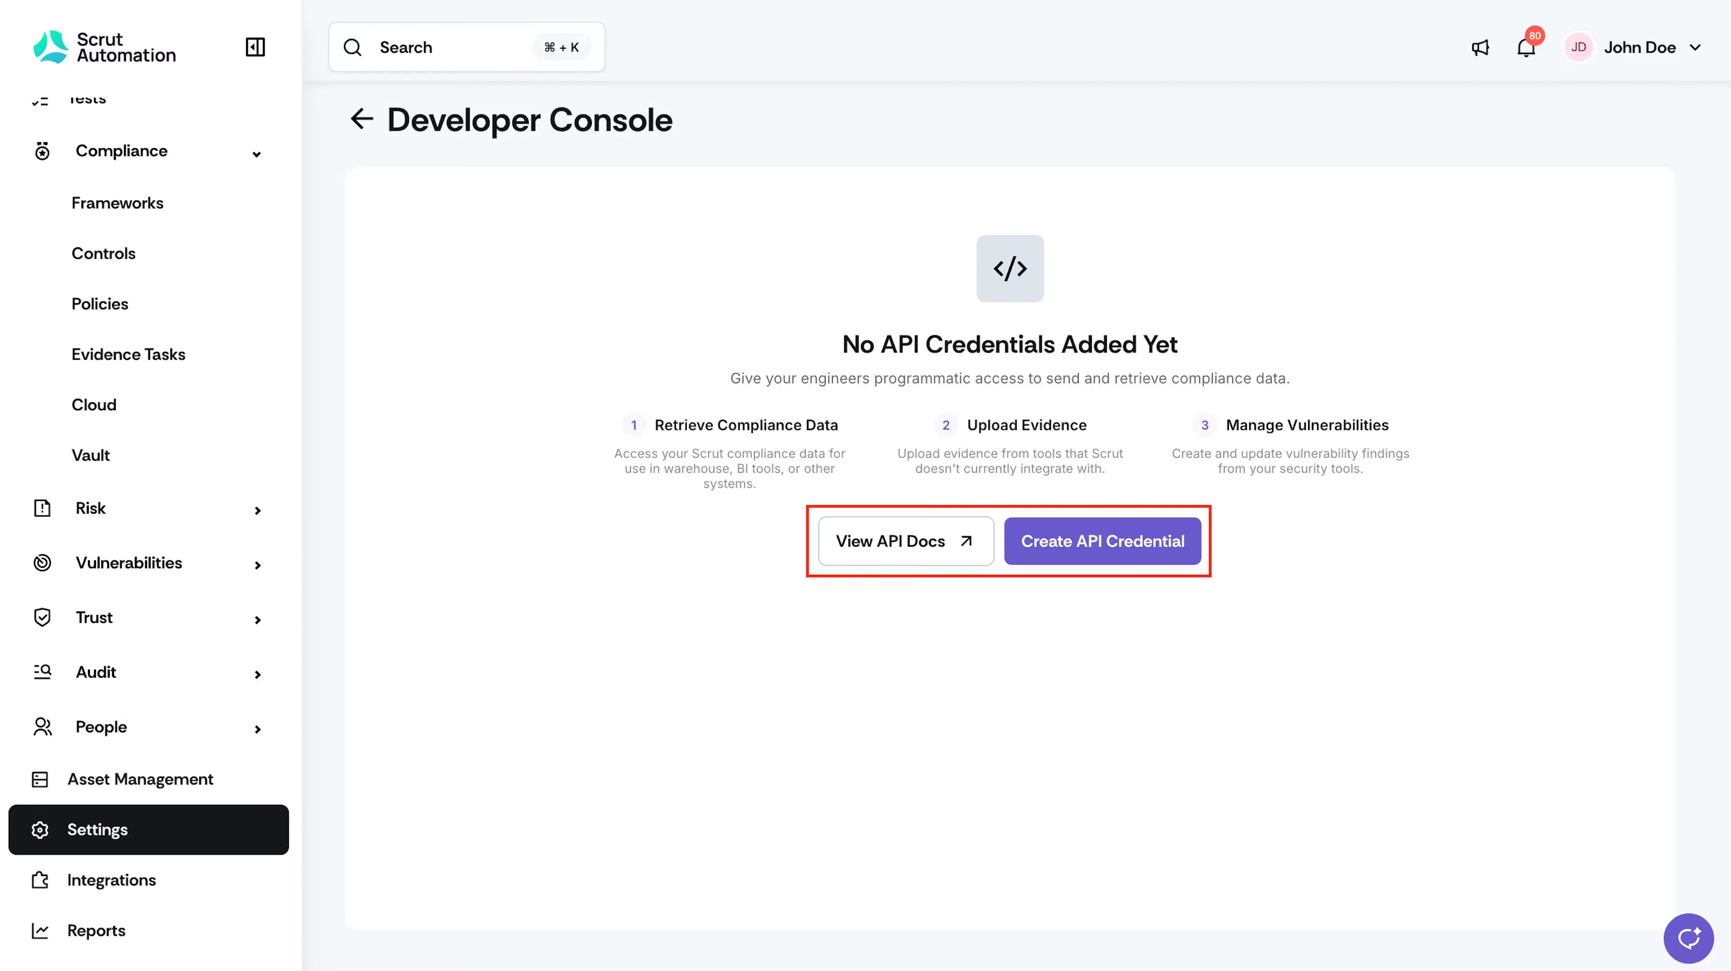
Task: Focus the Search input field
Action: (x=467, y=47)
